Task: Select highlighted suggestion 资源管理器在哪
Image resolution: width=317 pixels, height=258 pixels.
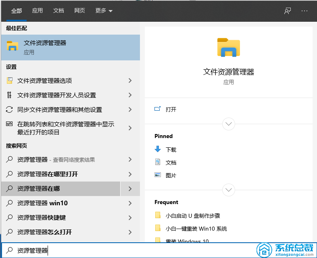Action: (x=60, y=189)
